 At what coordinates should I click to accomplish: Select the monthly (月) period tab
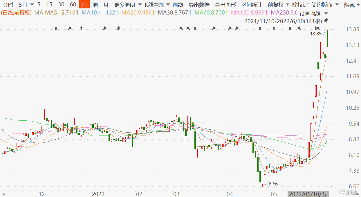pyautogui.click(x=106, y=5)
